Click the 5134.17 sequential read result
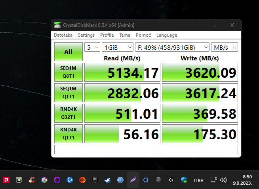This screenshot has height=189, width=259. (x=122, y=72)
